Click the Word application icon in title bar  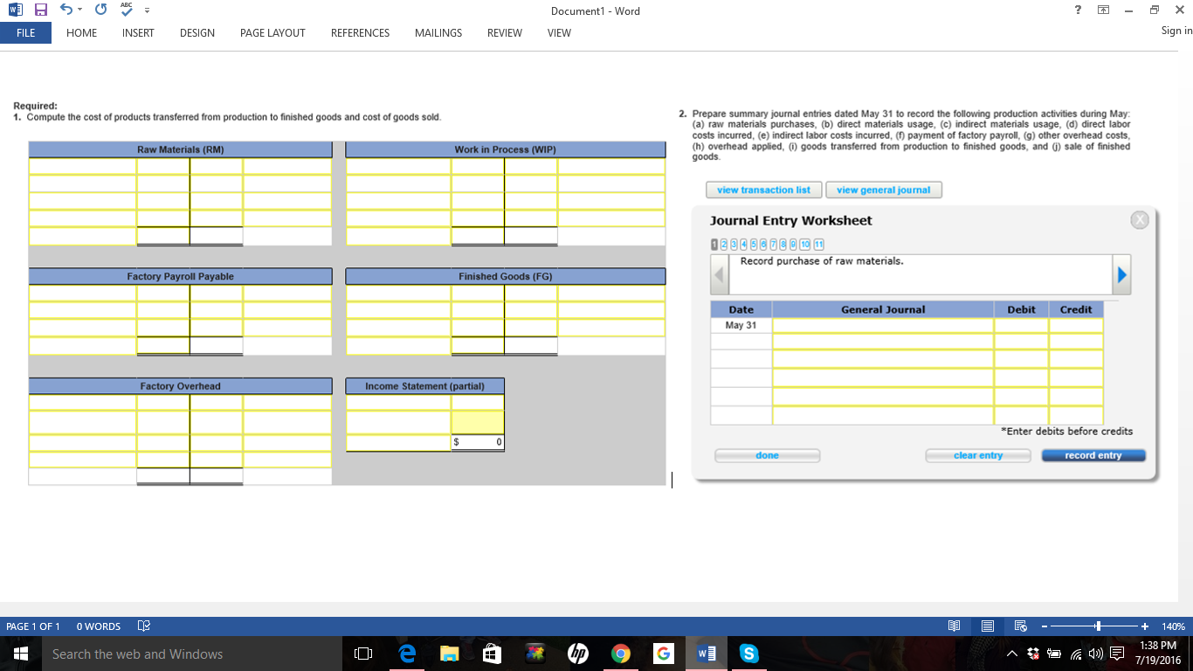[16, 10]
